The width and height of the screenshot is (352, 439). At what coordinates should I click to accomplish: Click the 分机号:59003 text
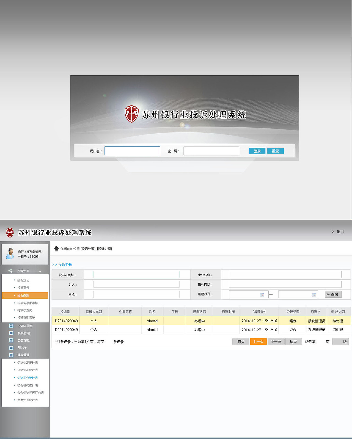tap(28, 256)
